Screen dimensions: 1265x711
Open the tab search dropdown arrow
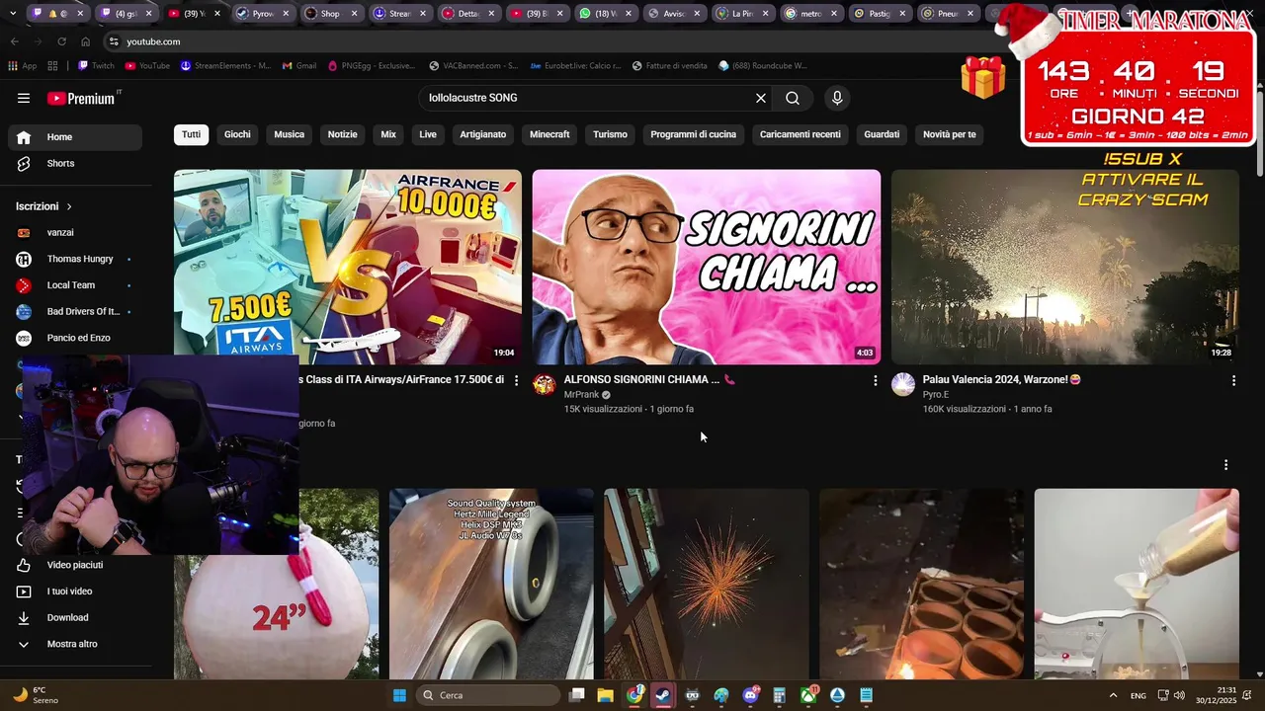pyautogui.click(x=13, y=14)
